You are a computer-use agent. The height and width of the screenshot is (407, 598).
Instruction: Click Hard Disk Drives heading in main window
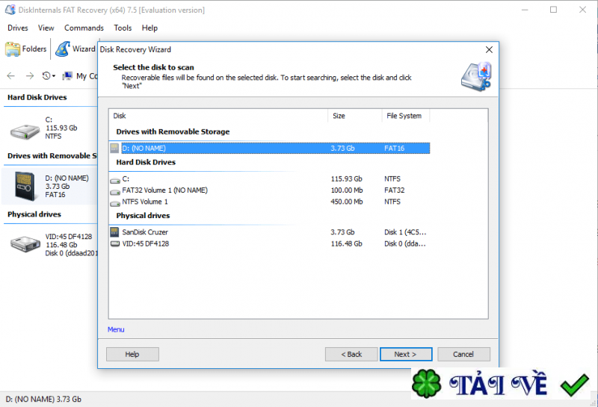tap(37, 98)
